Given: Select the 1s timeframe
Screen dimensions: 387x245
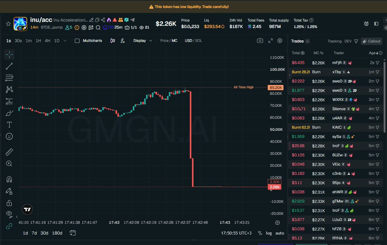Looking at the screenshot, I should [9, 41].
